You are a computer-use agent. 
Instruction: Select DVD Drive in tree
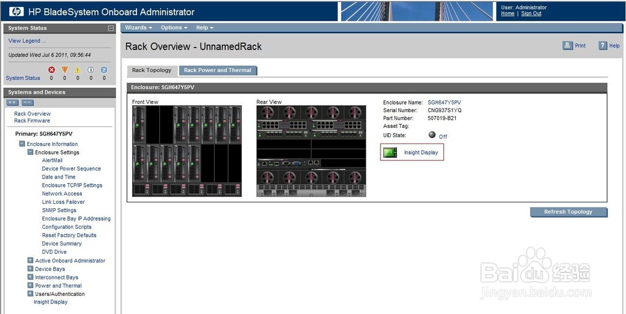click(x=54, y=252)
